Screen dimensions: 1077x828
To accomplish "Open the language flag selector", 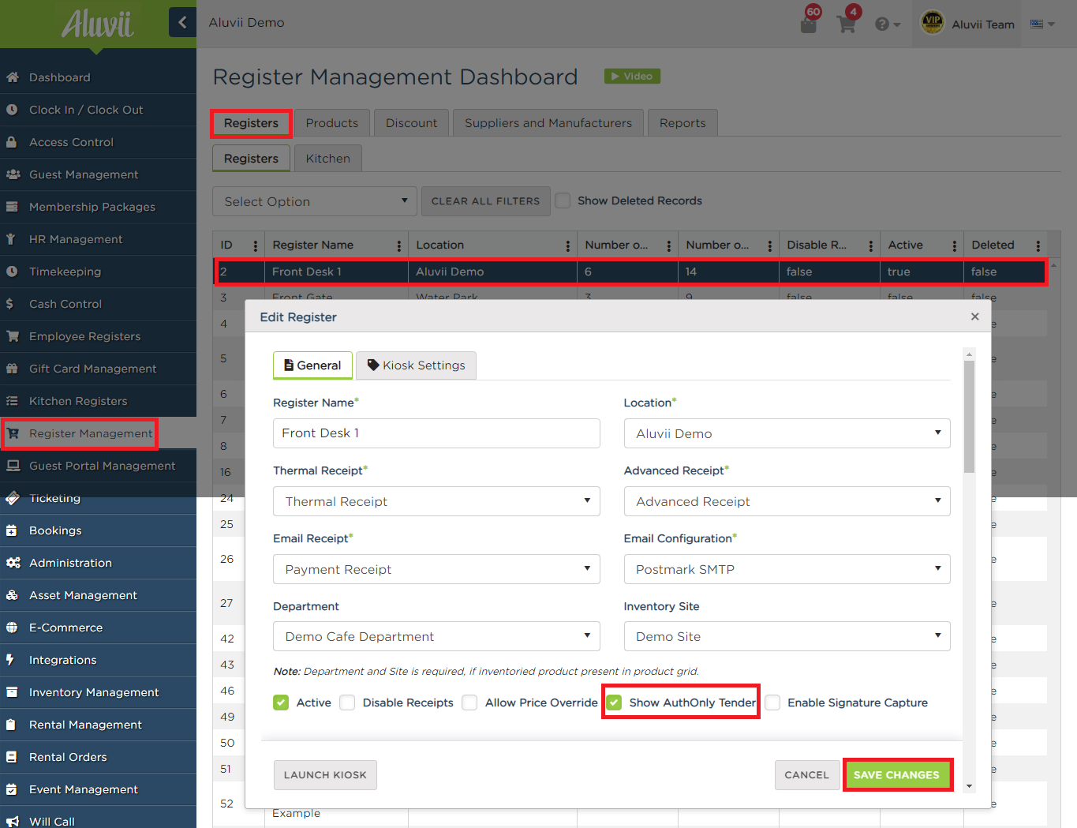I will pos(1042,24).
